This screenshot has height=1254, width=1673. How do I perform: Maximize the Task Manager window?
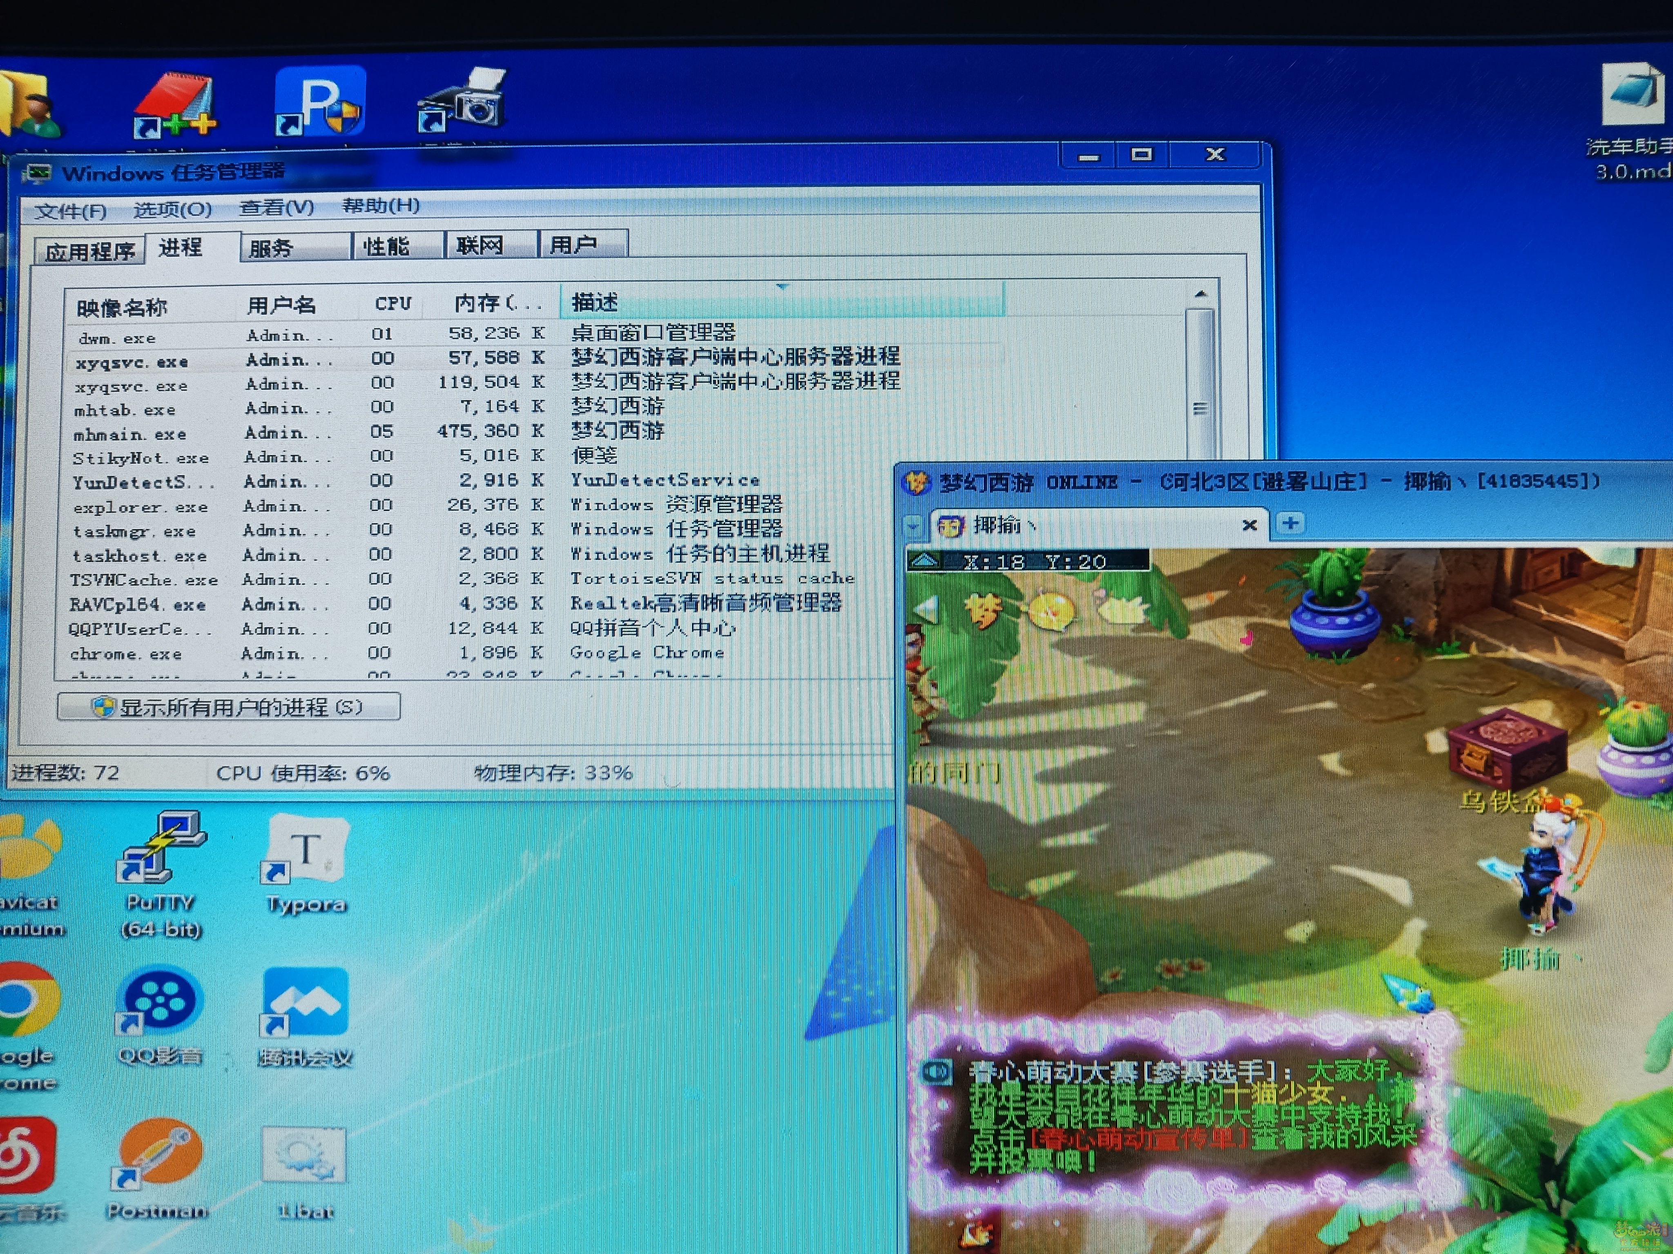coord(1141,154)
